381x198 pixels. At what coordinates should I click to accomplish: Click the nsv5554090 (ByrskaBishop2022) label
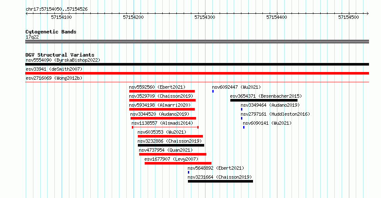pyautogui.click(x=63, y=60)
